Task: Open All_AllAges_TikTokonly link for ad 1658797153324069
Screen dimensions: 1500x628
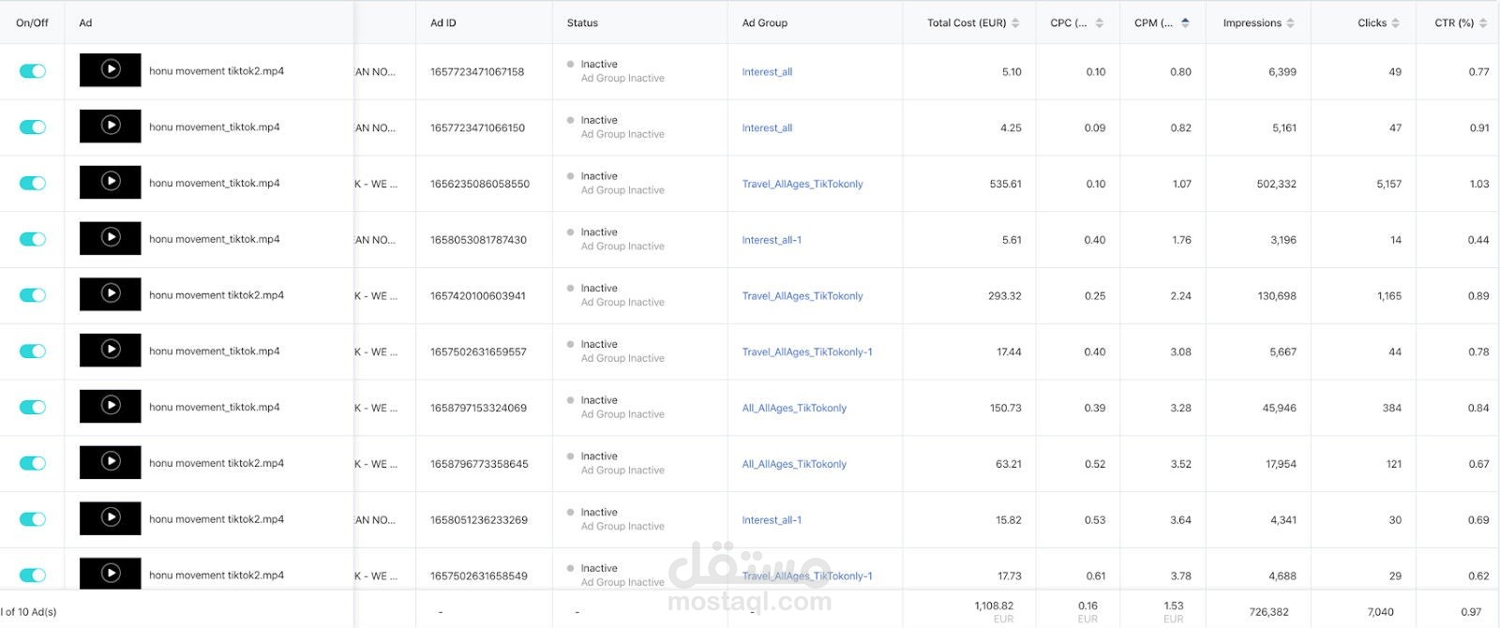Action: (794, 409)
